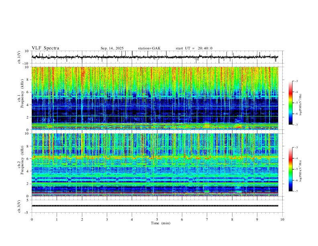Click the ch.2 spectrogram image

(x=155, y=165)
